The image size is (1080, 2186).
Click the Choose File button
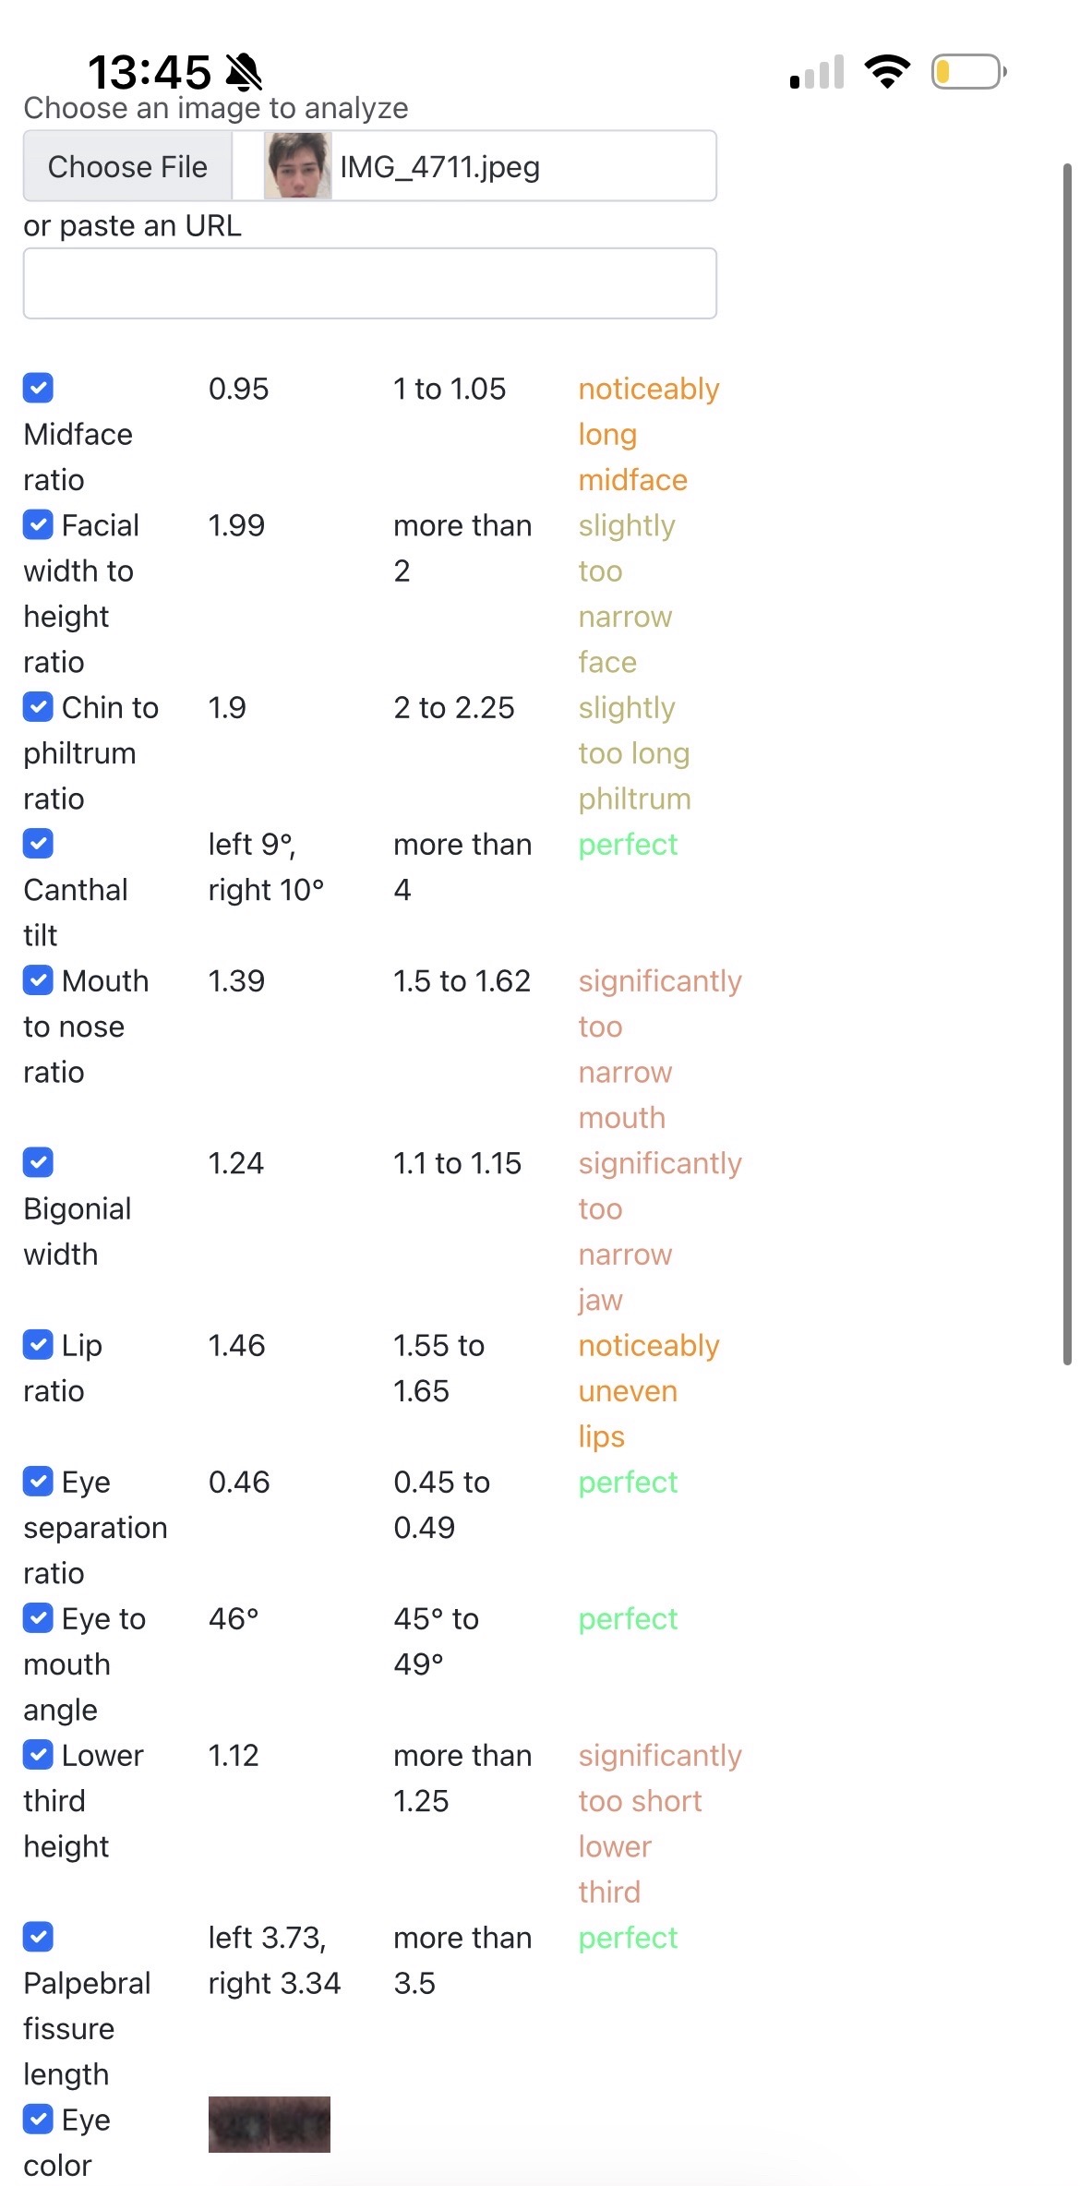[x=127, y=166]
